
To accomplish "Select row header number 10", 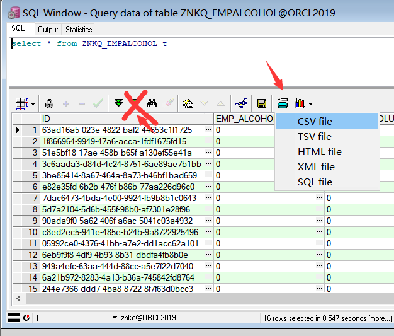I will click(x=31, y=232).
